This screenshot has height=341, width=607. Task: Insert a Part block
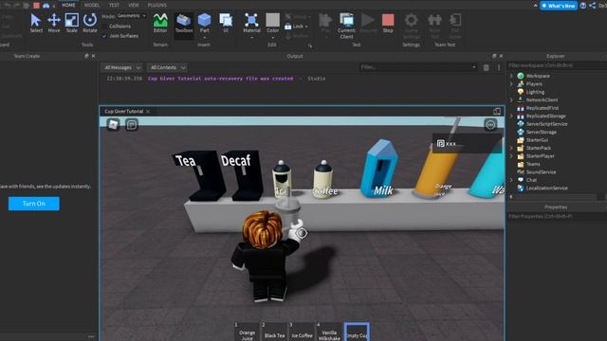(x=204, y=20)
